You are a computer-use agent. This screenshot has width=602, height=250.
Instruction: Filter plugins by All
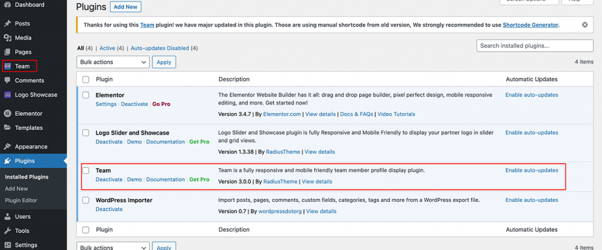pos(80,48)
